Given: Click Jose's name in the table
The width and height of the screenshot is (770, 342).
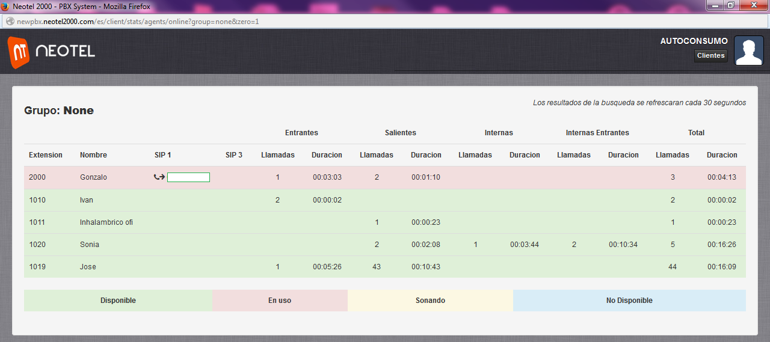Looking at the screenshot, I should pos(88,267).
